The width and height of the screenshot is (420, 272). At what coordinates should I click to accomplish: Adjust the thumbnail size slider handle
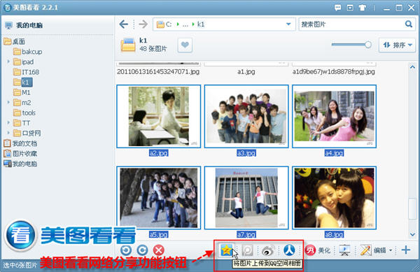click(368, 45)
